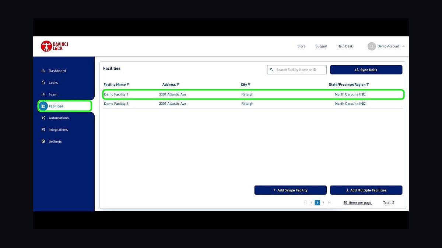Open Dashboard in the sidebar
442x248 pixels.
(x=57, y=71)
